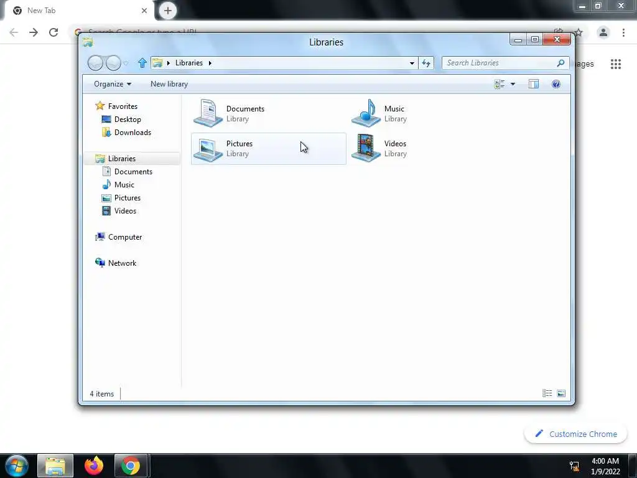Open Windows Start menu orb
Screen dimensions: 637x478
17,466
